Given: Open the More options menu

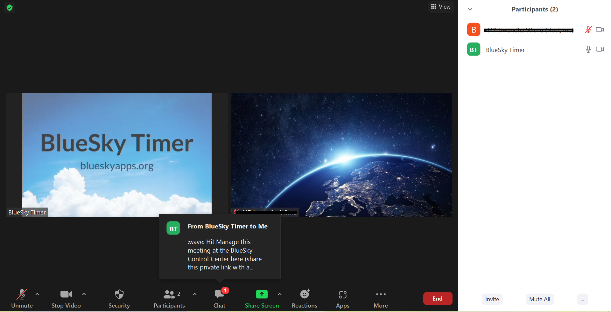Looking at the screenshot, I should tap(381, 299).
